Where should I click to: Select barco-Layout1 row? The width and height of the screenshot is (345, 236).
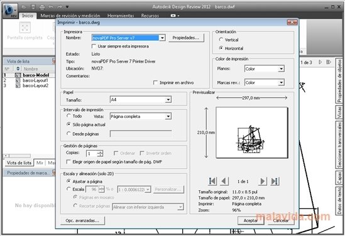[29, 80]
